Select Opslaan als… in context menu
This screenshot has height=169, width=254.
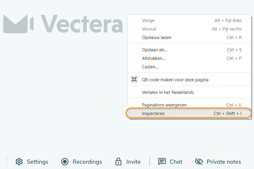(155, 50)
